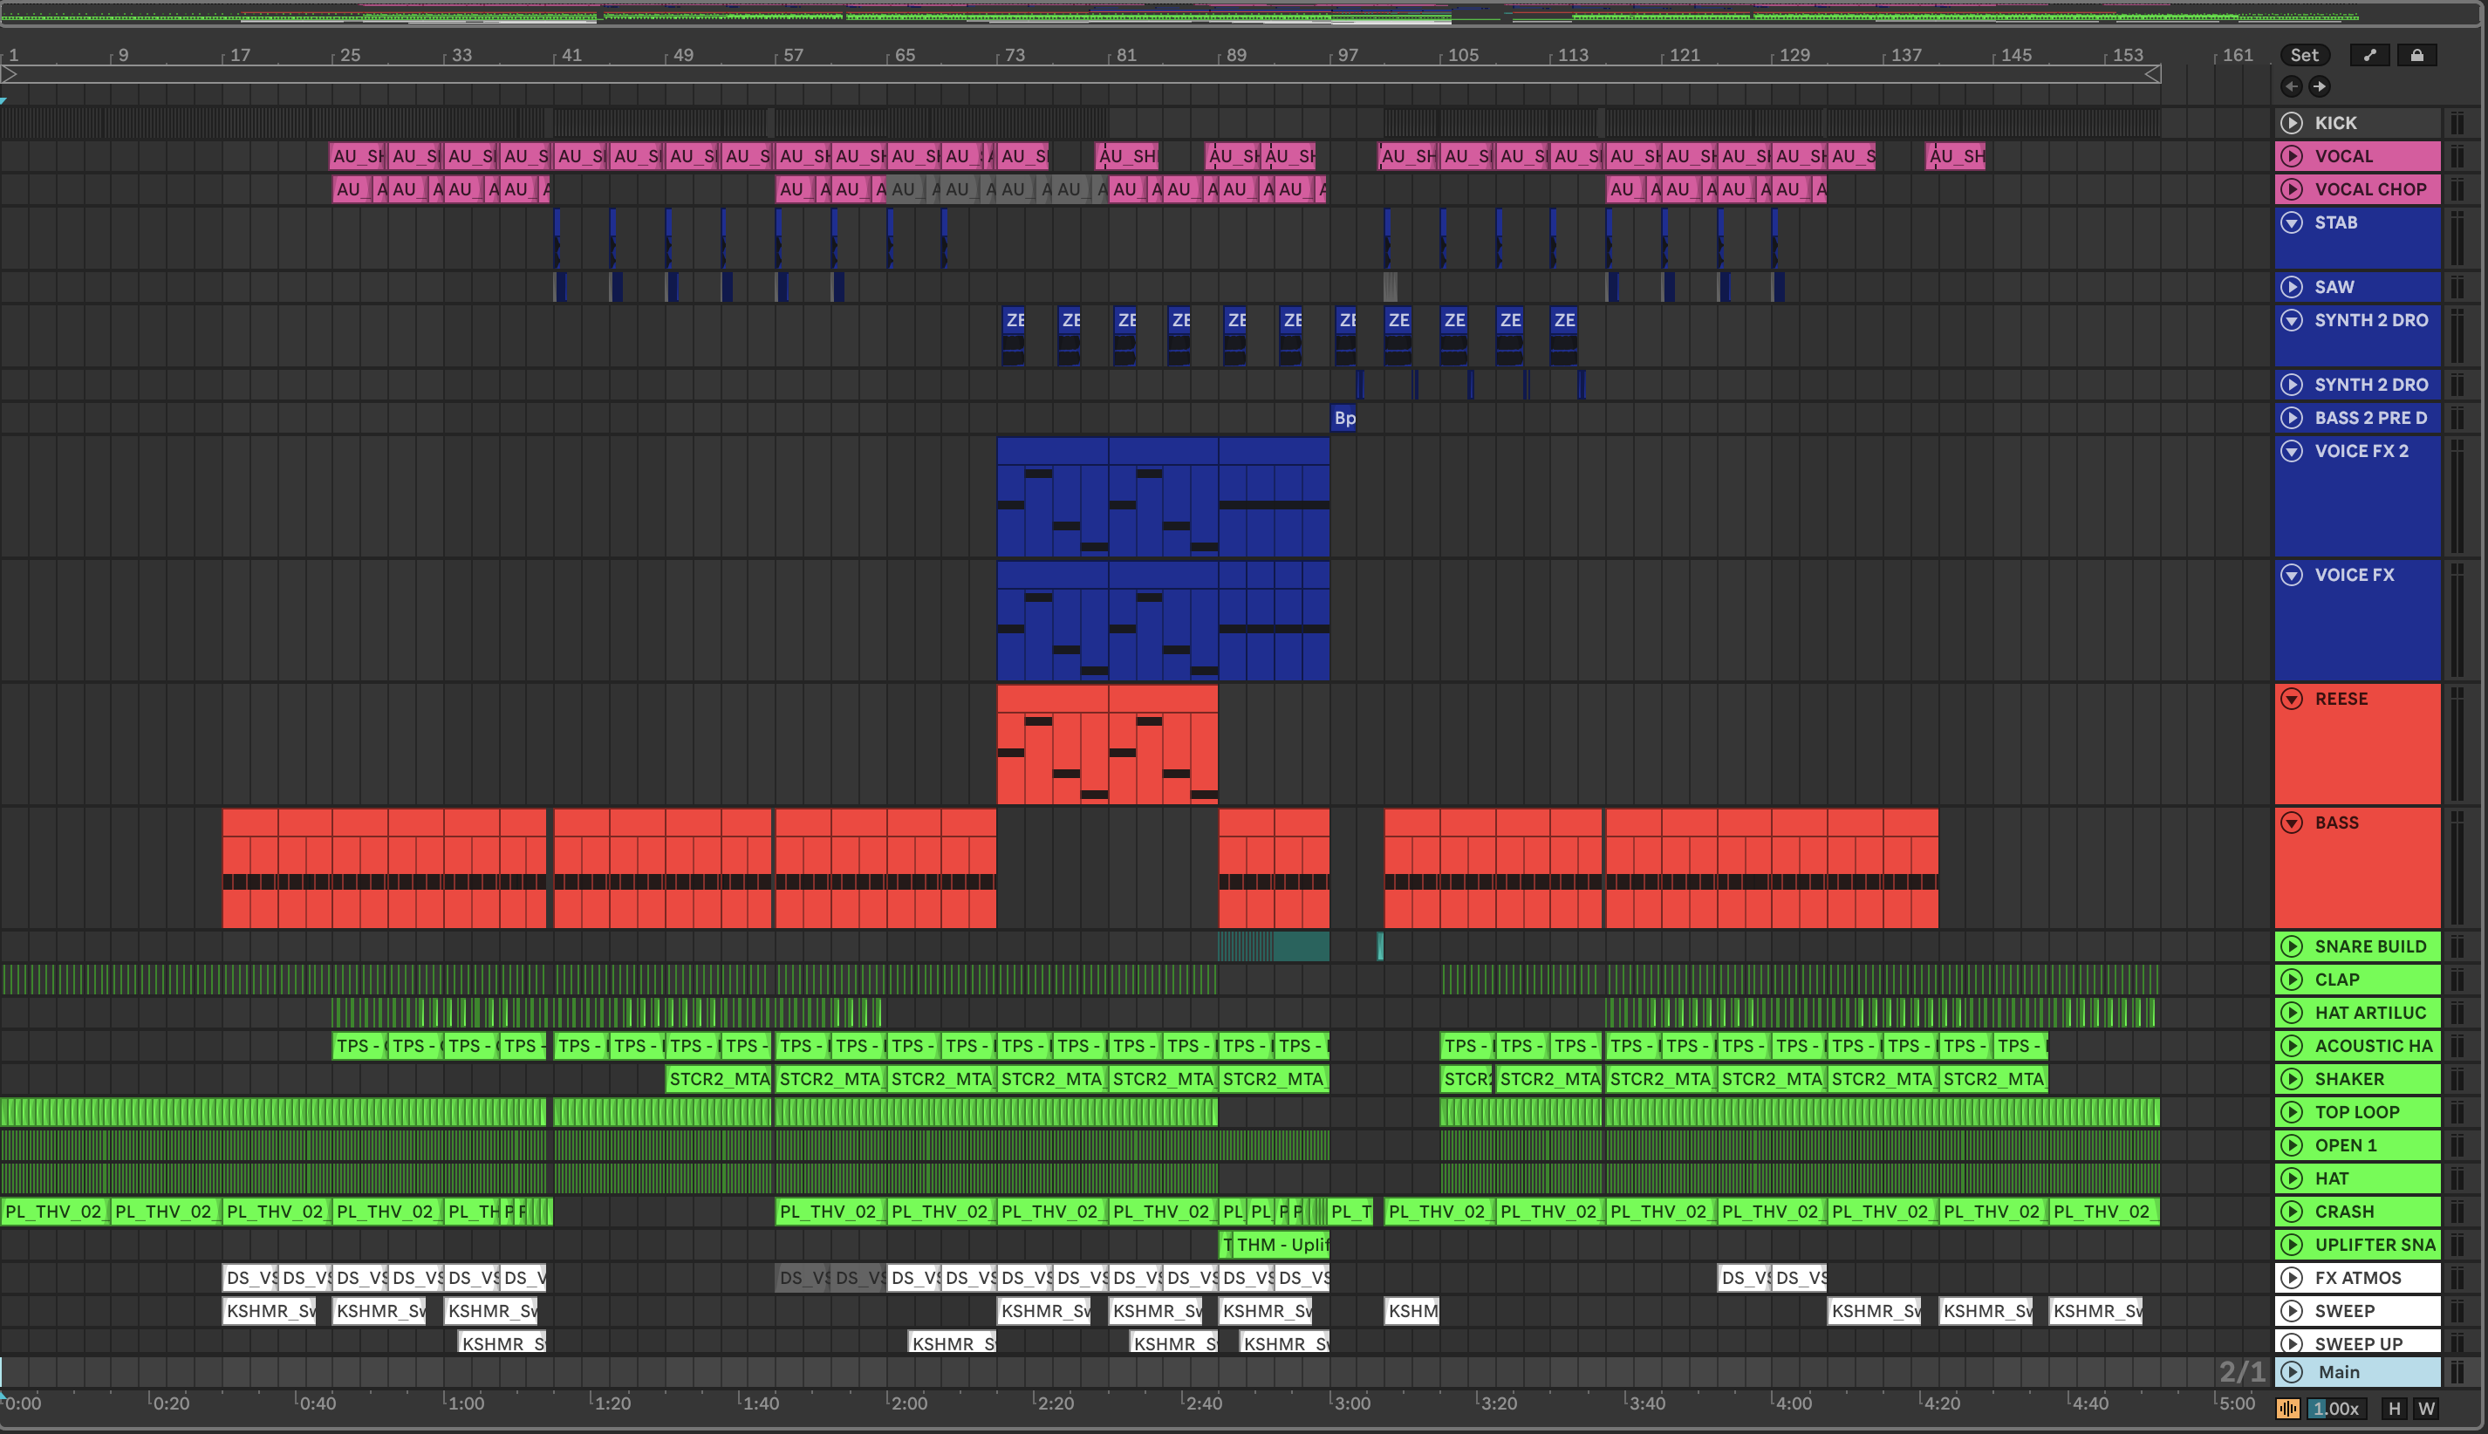
Task: Collapse the REESE track
Action: pyautogui.click(x=2292, y=700)
